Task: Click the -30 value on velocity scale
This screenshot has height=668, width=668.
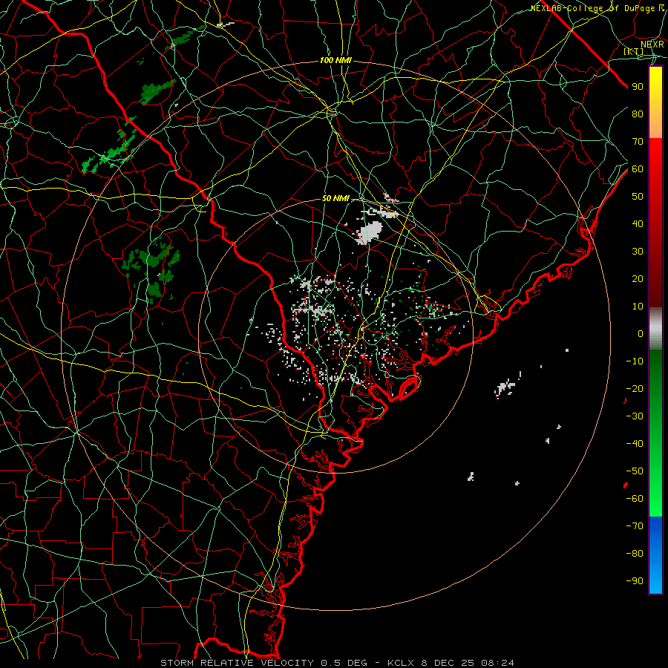Action: 635,416
